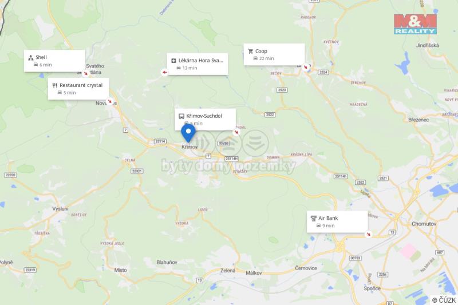Click the red arrow marker beside Lékárna card

coord(164,72)
